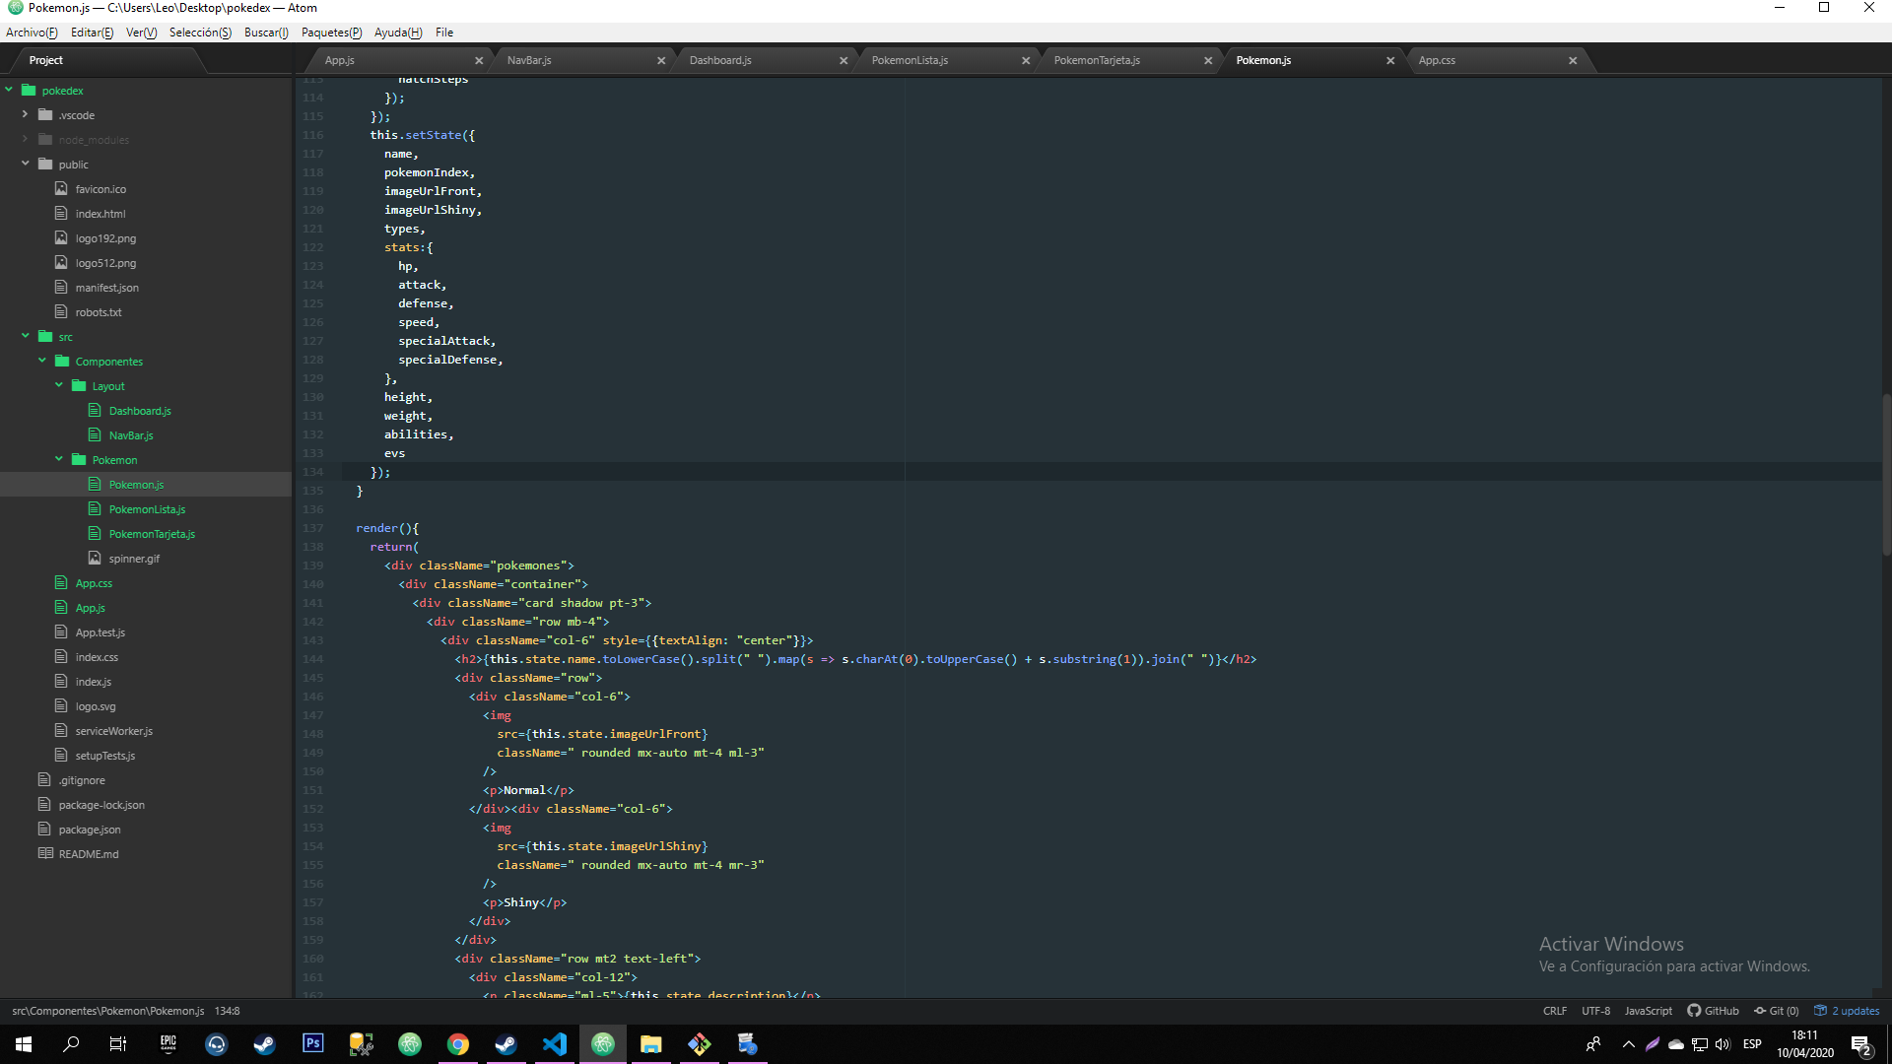Open the Buscar menu
The image size is (1892, 1064).
point(266,33)
